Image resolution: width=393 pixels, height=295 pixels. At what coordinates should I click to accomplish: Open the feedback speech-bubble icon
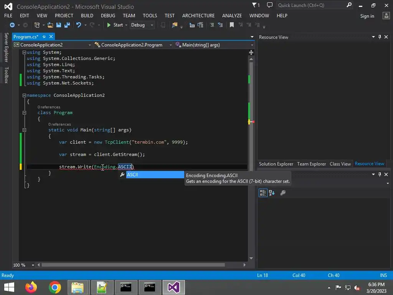[x=270, y=5]
